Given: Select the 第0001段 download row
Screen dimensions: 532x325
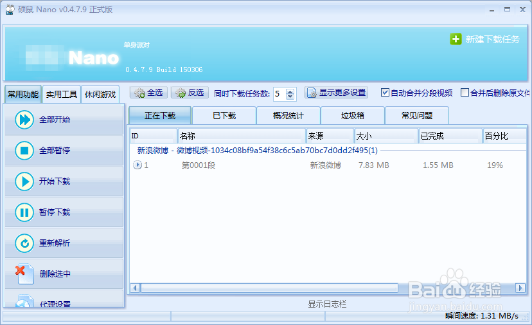Looking at the screenshot, I should pos(328,165).
